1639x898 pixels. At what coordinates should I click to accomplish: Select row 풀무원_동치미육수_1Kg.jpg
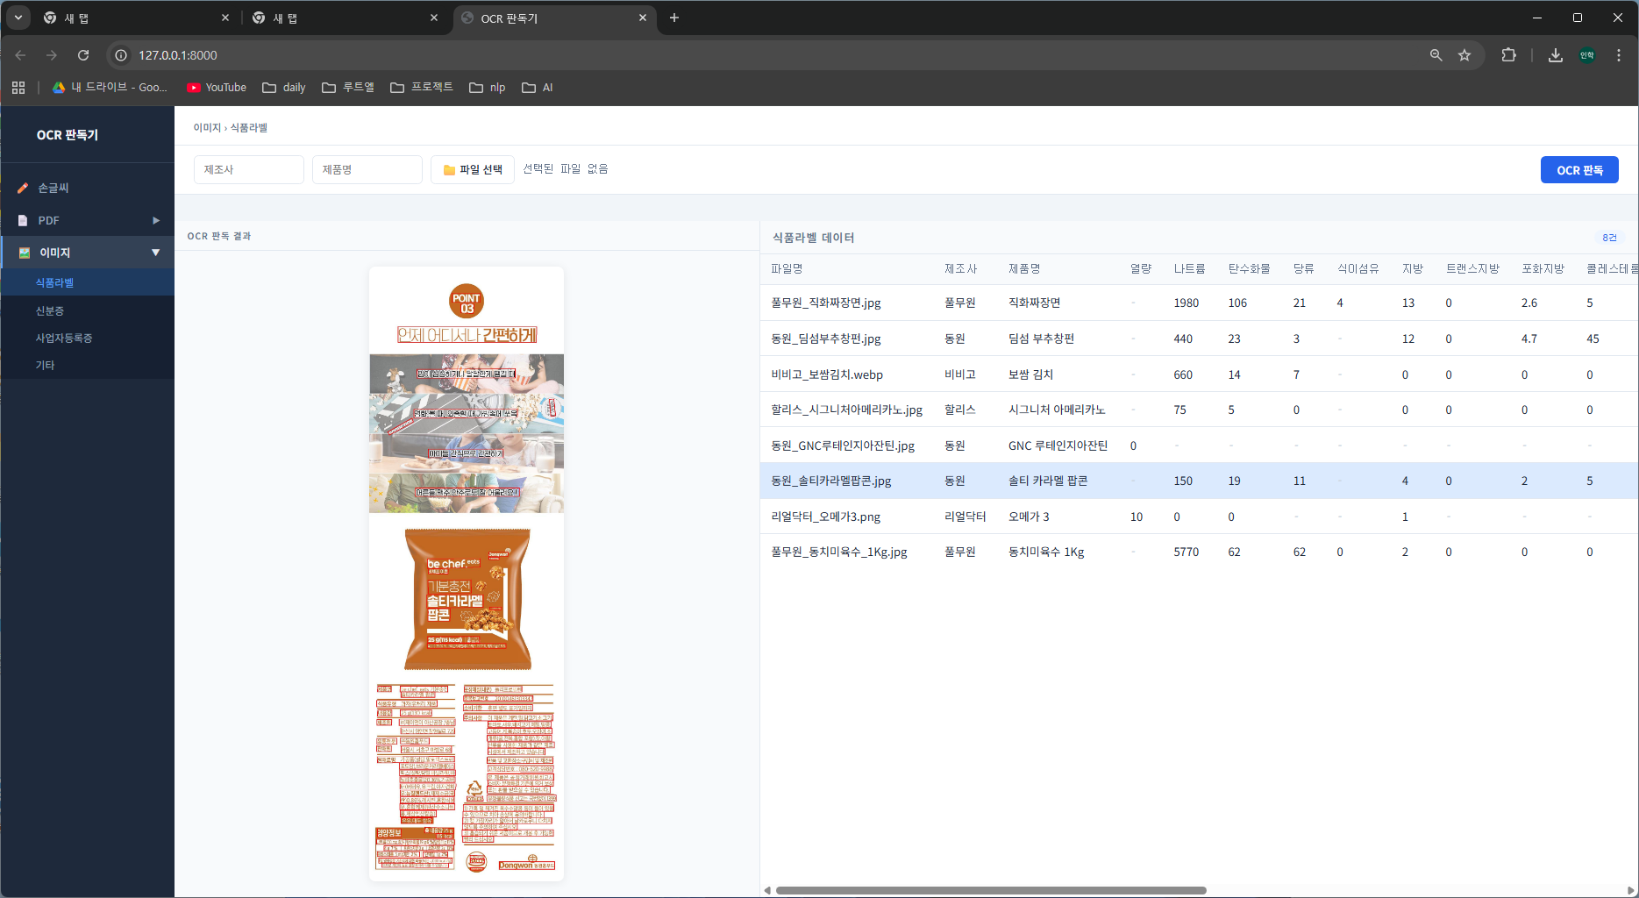pyautogui.click(x=1199, y=552)
